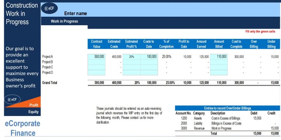Select Project B Contract Value green cell
This screenshot has width=281, height=140.
click(x=97, y=62)
